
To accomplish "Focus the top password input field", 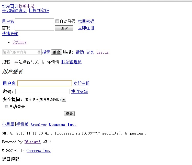I will click(34, 28).
